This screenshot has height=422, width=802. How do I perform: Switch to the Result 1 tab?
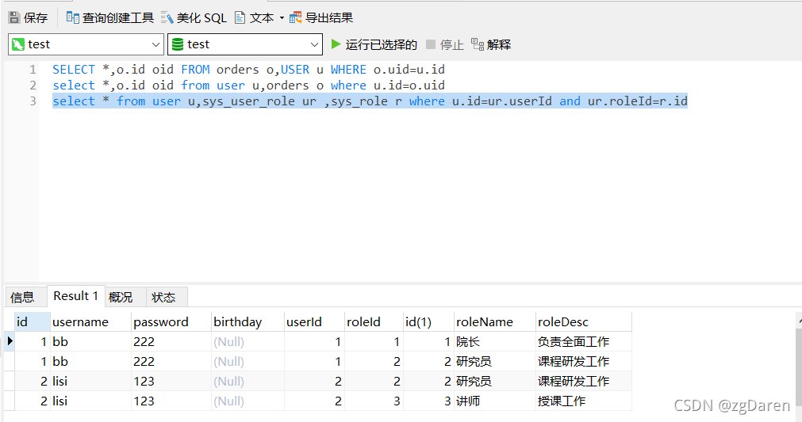pyautogui.click(x=75, y=296)
